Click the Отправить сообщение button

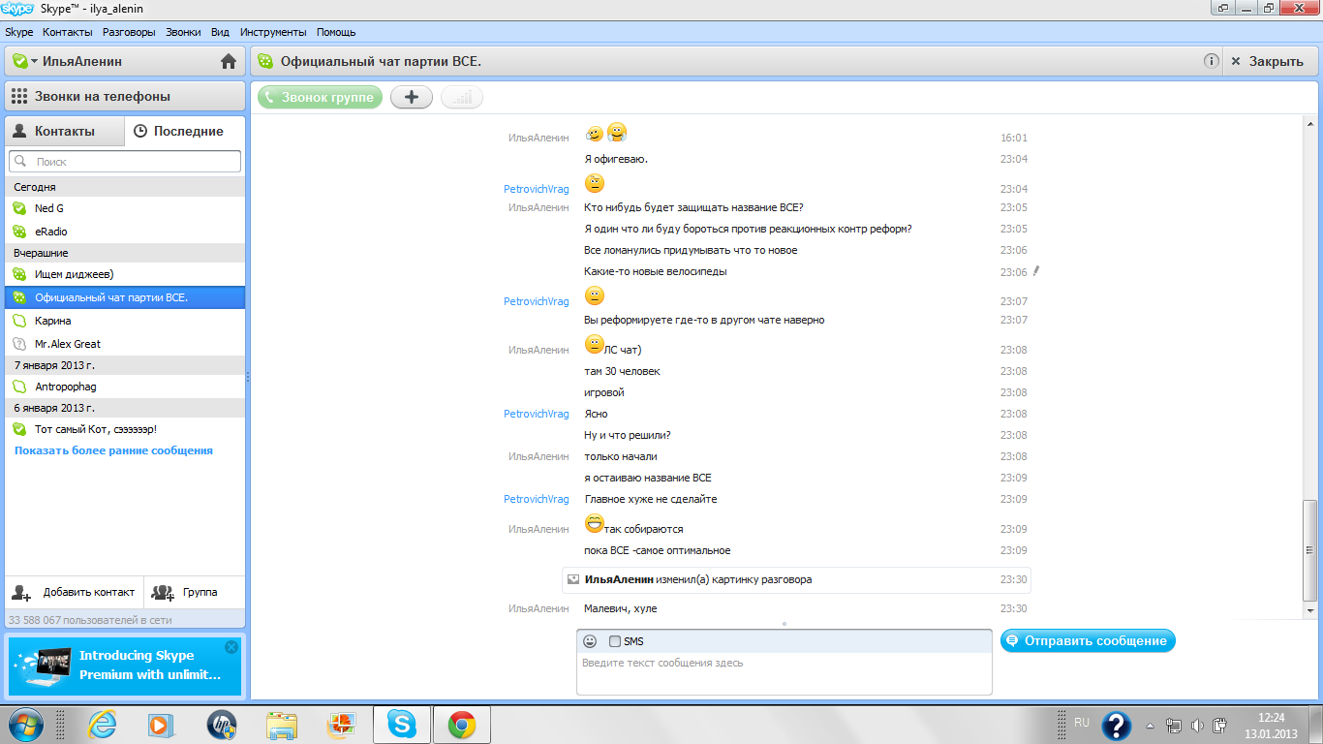(x=1088, y=640)
